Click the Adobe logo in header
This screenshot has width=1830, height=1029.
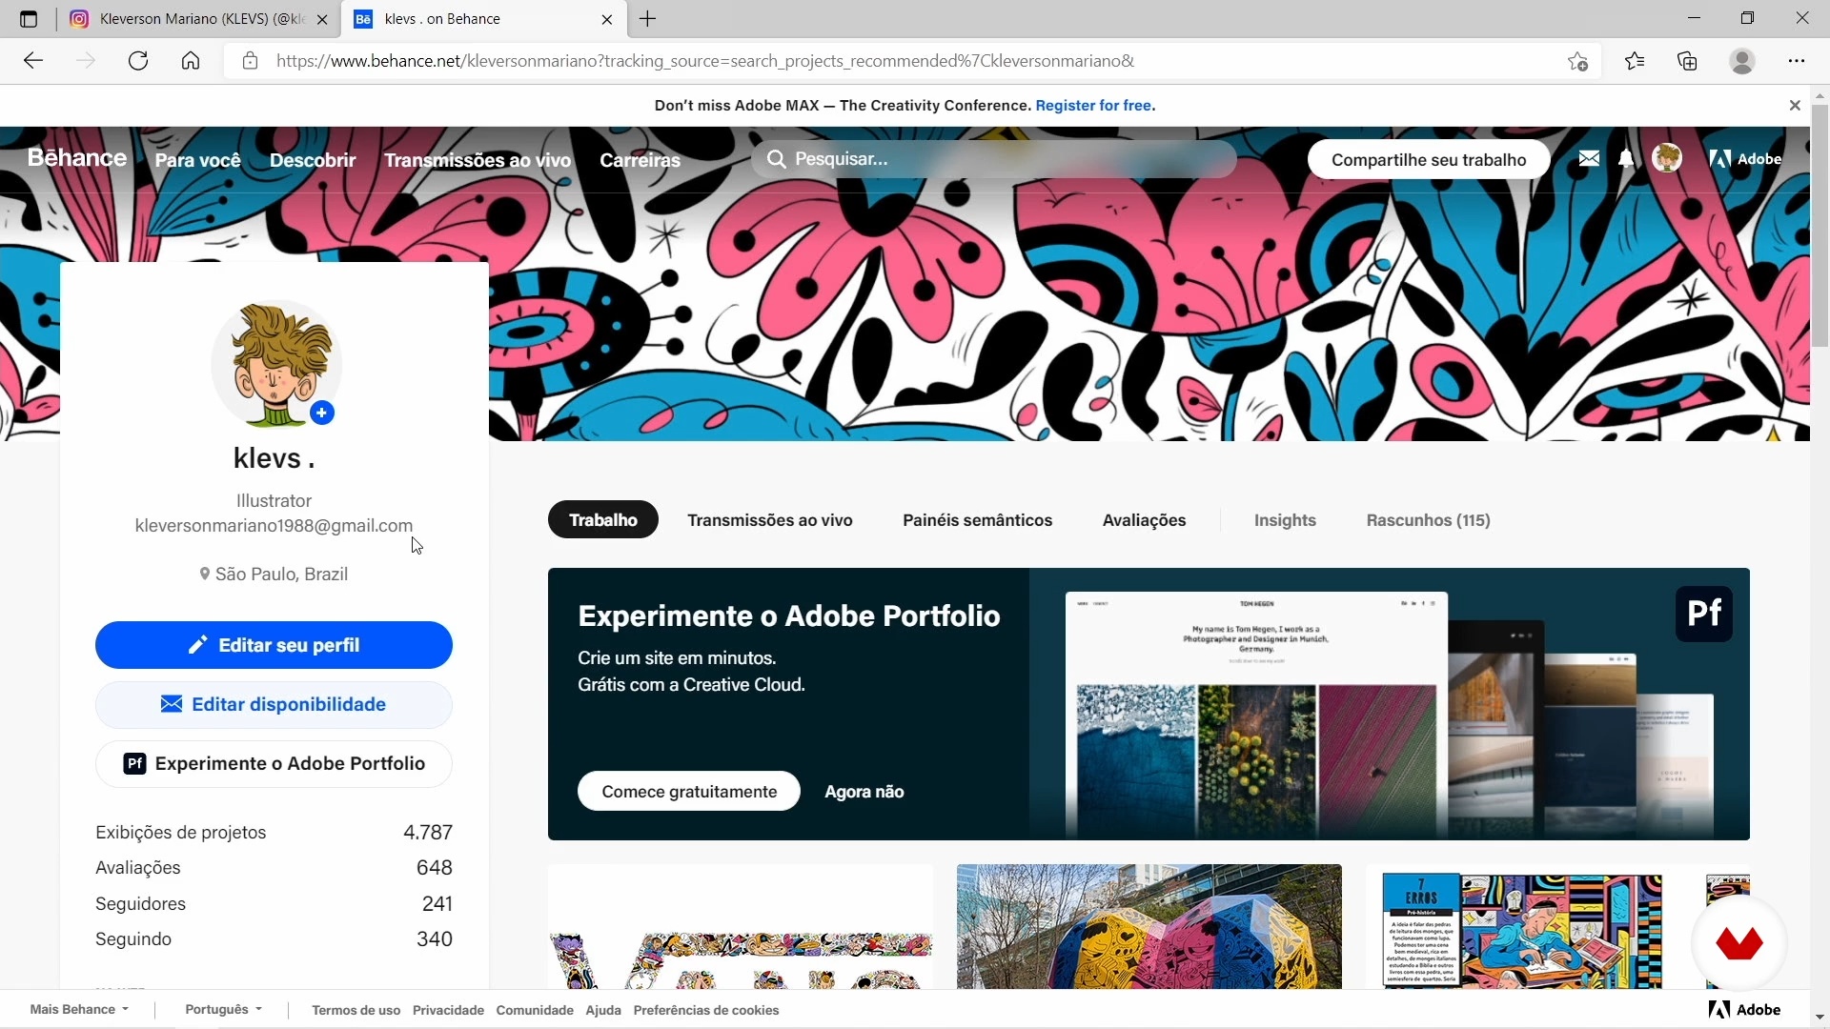tap(1745, 159)
